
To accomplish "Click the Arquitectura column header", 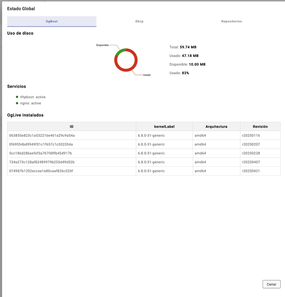I will tap(216, 126).
